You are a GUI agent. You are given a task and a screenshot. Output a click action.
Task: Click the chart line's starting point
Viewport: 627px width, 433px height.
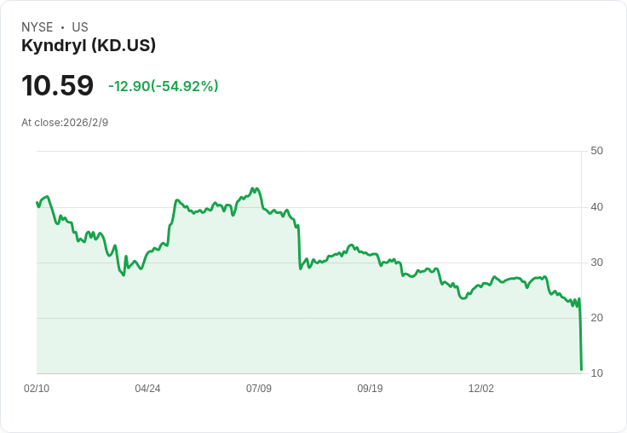point(37,203)
